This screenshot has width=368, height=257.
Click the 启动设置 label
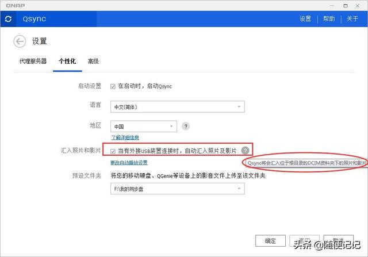tap(90, 86)
